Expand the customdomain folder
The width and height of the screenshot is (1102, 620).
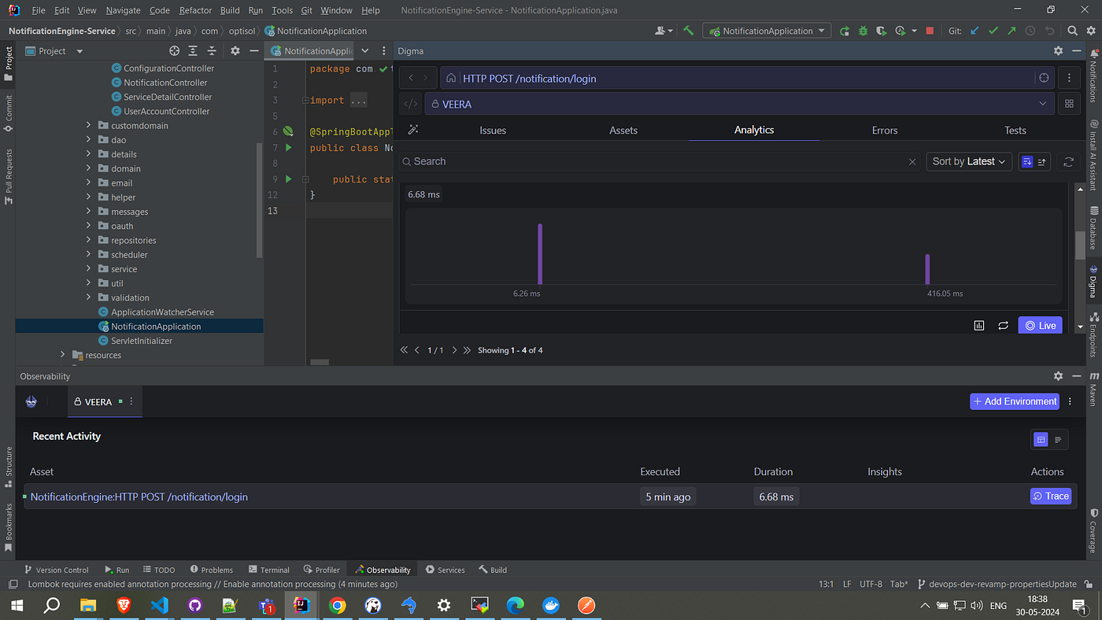click(x=89, y=126)
